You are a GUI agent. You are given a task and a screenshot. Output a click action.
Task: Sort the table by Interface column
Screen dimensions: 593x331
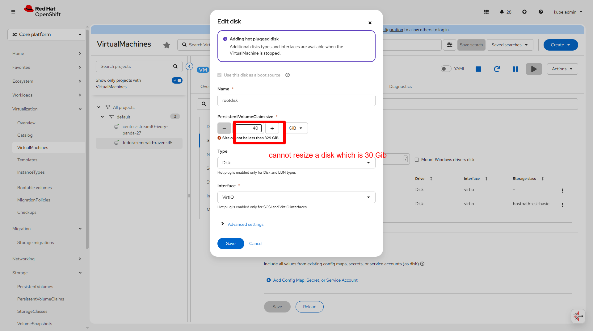(x=486, y=179)
